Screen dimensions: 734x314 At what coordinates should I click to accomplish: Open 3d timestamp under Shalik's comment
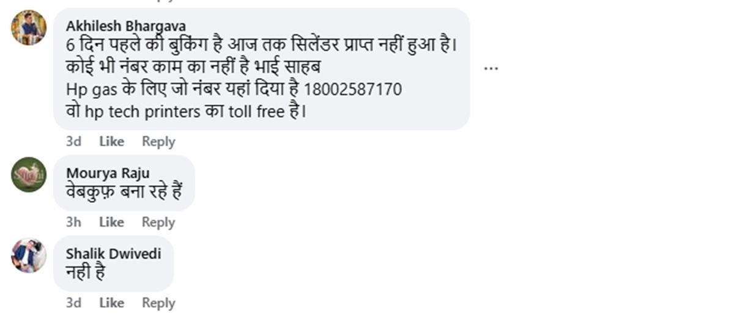click(x=73, y=302)
